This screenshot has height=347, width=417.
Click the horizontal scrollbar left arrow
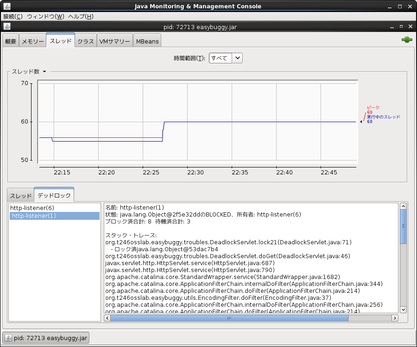107,318
